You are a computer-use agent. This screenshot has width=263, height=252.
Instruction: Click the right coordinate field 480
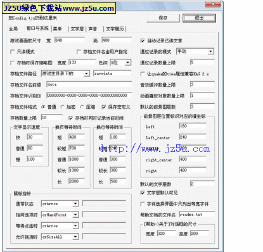coord(193,170)
